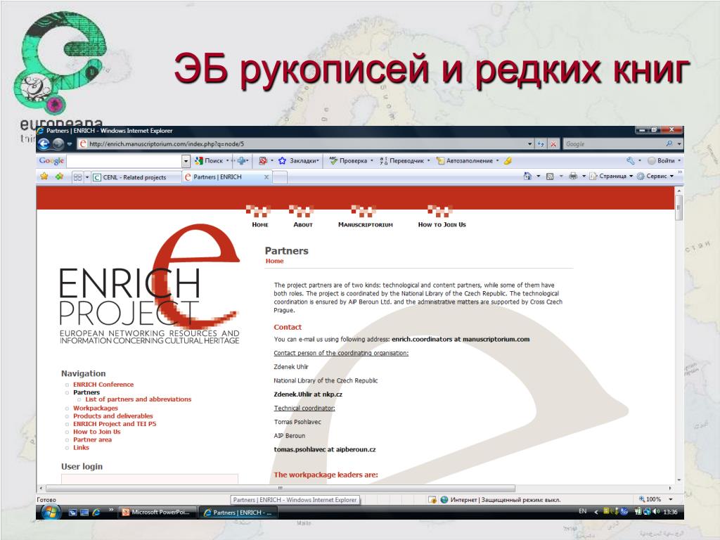The image size is (720, 540).
Task: Click the RSS feeds icon
Action: pyautogui.click(x=550, y=176)
